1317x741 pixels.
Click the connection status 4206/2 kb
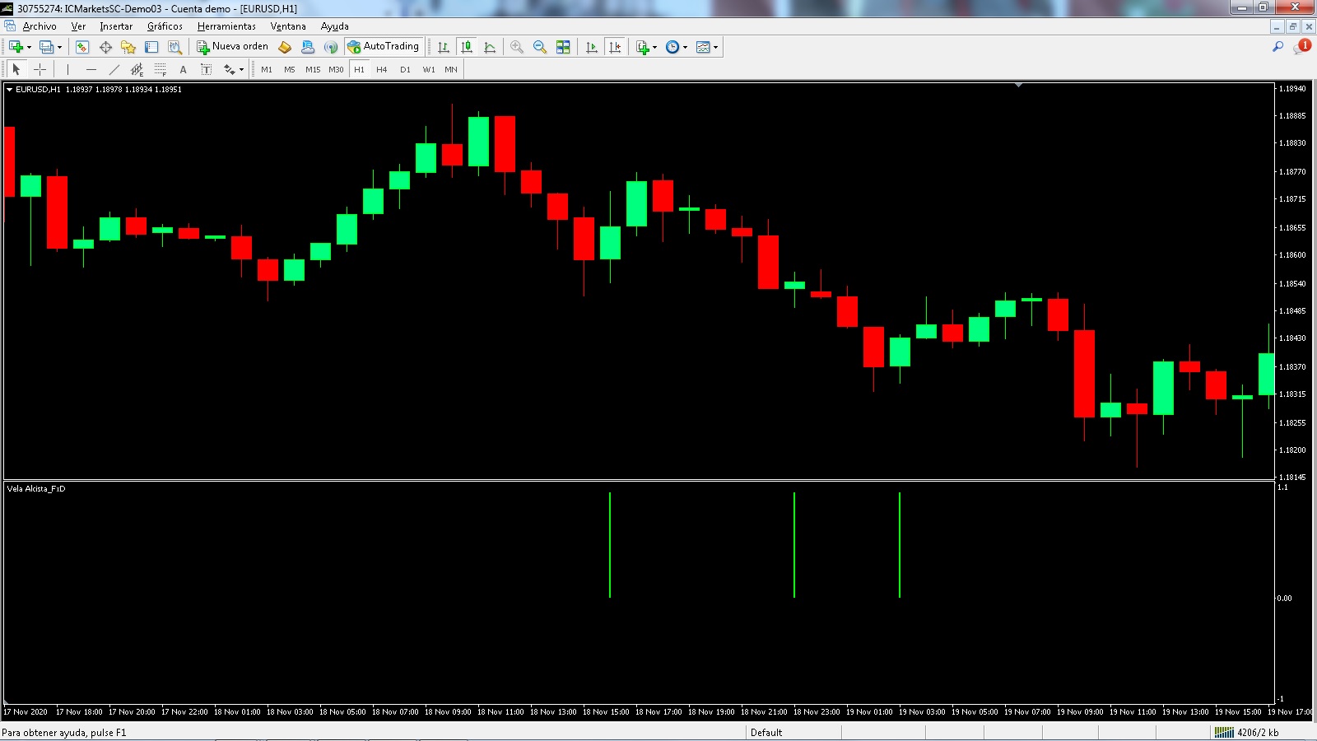coord(1247,732)
